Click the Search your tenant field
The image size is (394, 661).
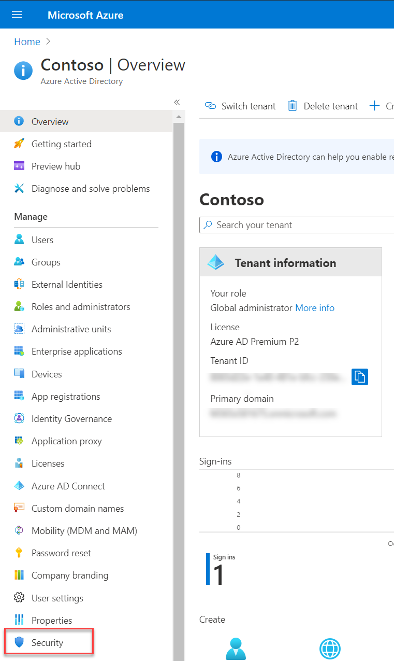click(x=297, y=225)
